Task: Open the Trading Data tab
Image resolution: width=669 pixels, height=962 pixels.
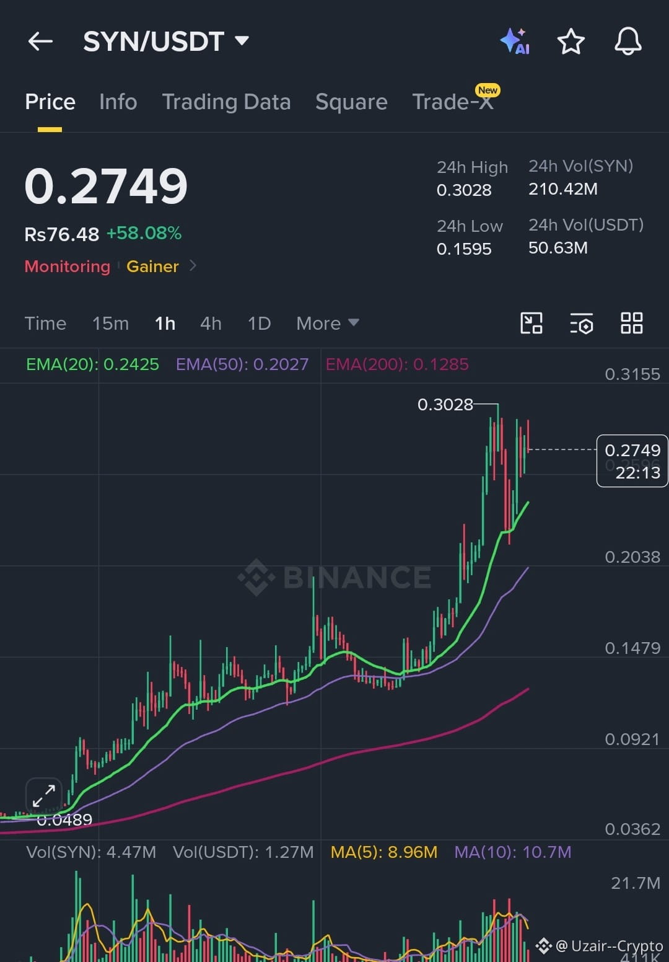Action: pyautogui.click(x=226, y=102)
